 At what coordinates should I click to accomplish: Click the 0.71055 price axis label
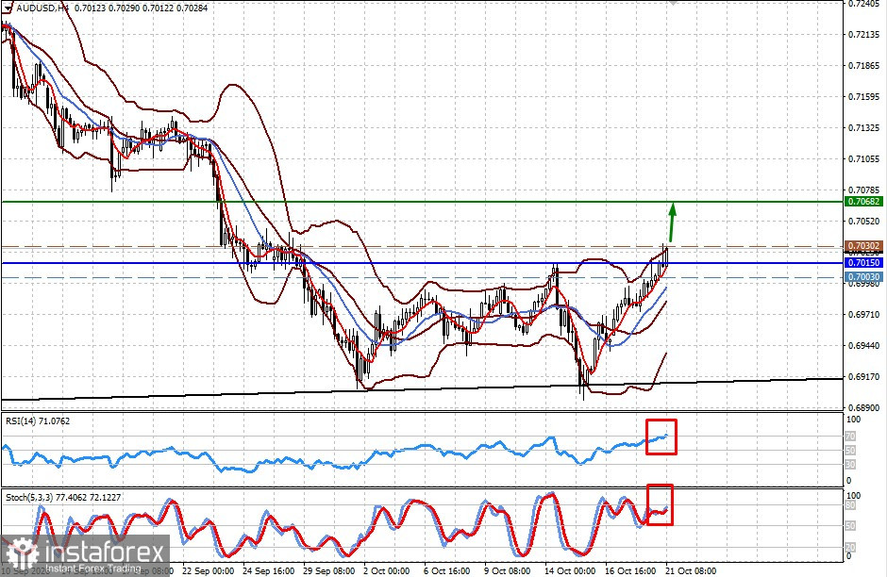(864, 158)
